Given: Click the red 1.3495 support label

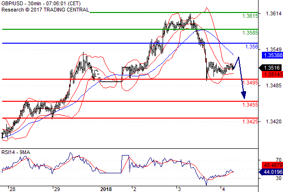Looking at the screenshot, I should pyautogui.click(x=250, y=83).
